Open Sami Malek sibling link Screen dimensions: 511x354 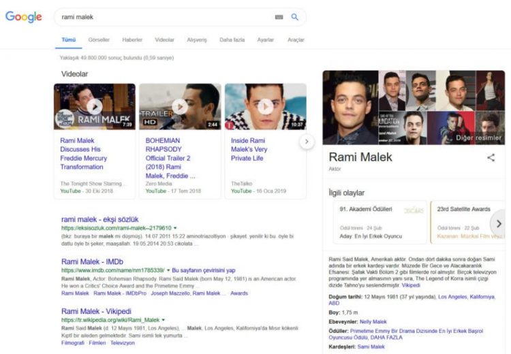371,347
